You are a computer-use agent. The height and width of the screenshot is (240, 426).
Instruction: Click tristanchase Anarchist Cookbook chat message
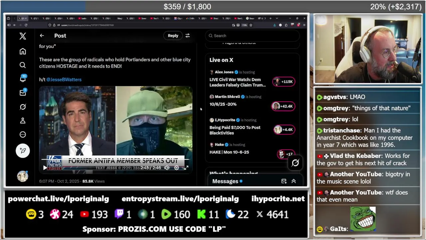click(x=367, y=138)
